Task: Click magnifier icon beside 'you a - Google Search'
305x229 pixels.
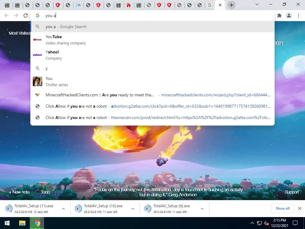Action: click(x=38, y=27)
